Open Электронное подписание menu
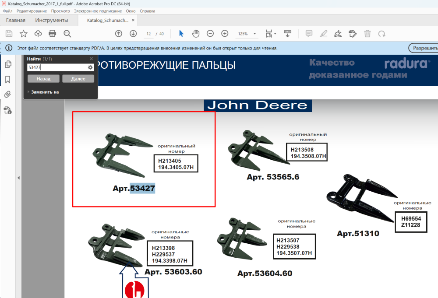The height and width of the screenshot is (298, 438). 98,11
